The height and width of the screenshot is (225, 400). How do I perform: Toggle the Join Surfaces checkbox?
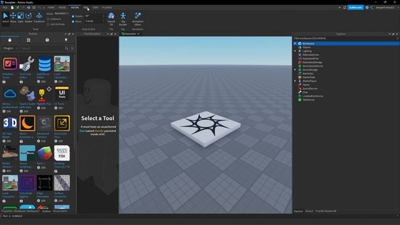(x=48, y=24)
